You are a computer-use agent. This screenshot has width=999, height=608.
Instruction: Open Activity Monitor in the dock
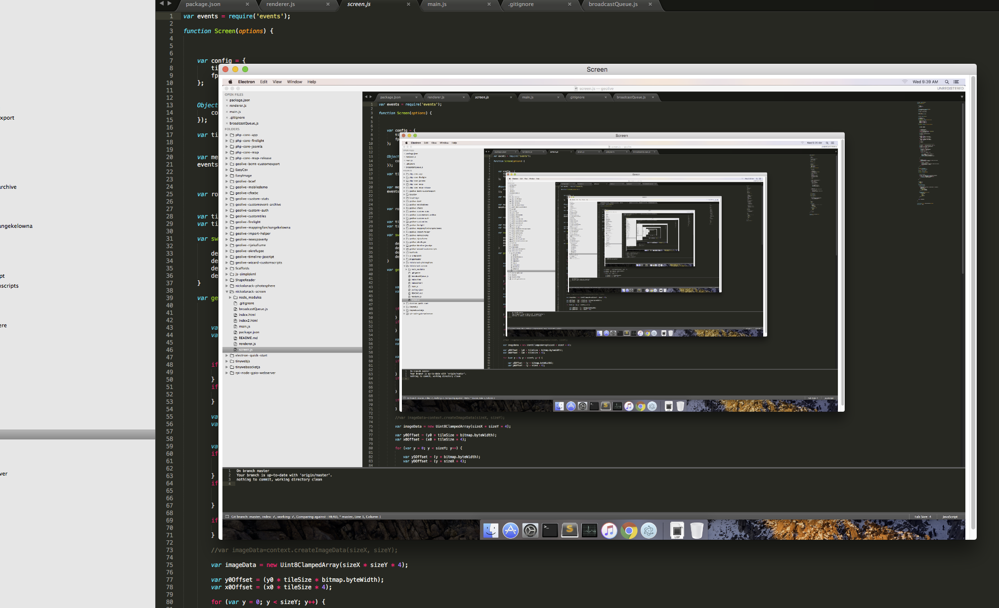tap(589, 530)
